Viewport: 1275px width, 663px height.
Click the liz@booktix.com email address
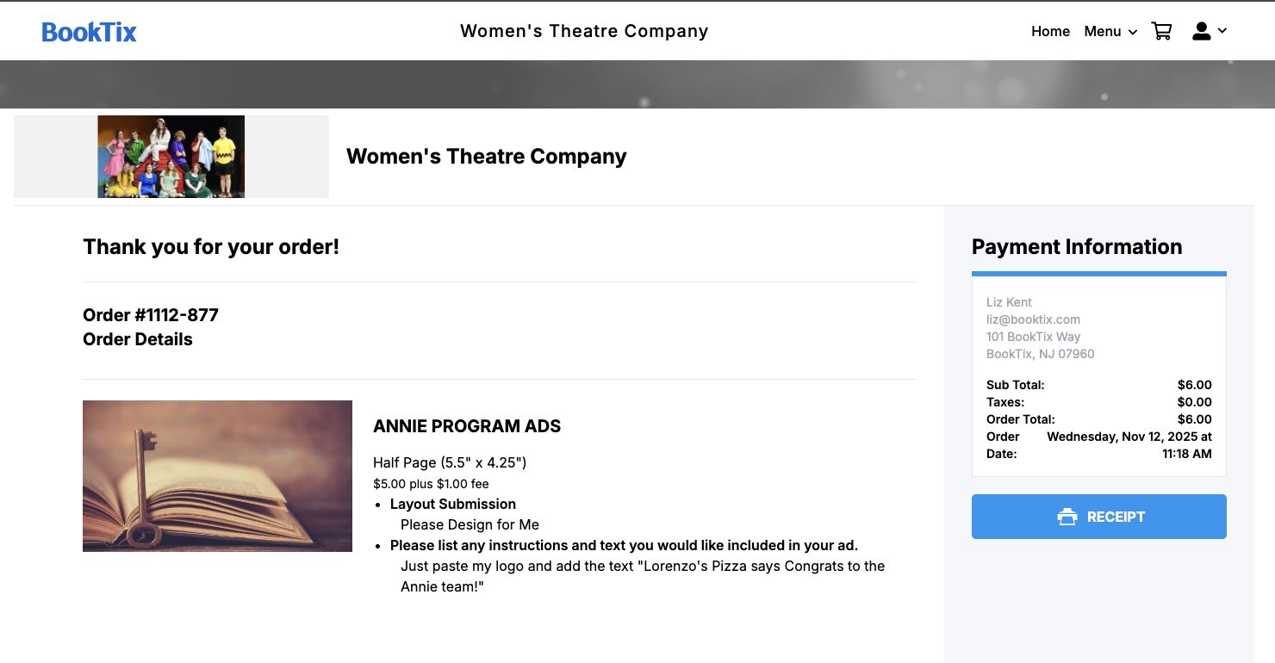(x=1033, y=319)
